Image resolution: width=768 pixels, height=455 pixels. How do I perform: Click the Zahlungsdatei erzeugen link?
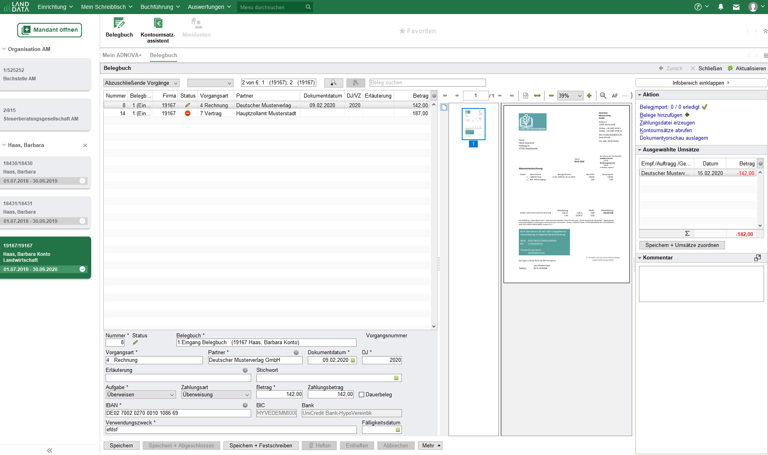pos(667,123)
